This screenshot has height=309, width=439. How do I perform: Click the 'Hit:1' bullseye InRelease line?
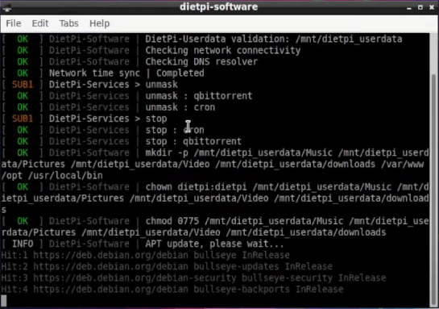coord(145,256)
